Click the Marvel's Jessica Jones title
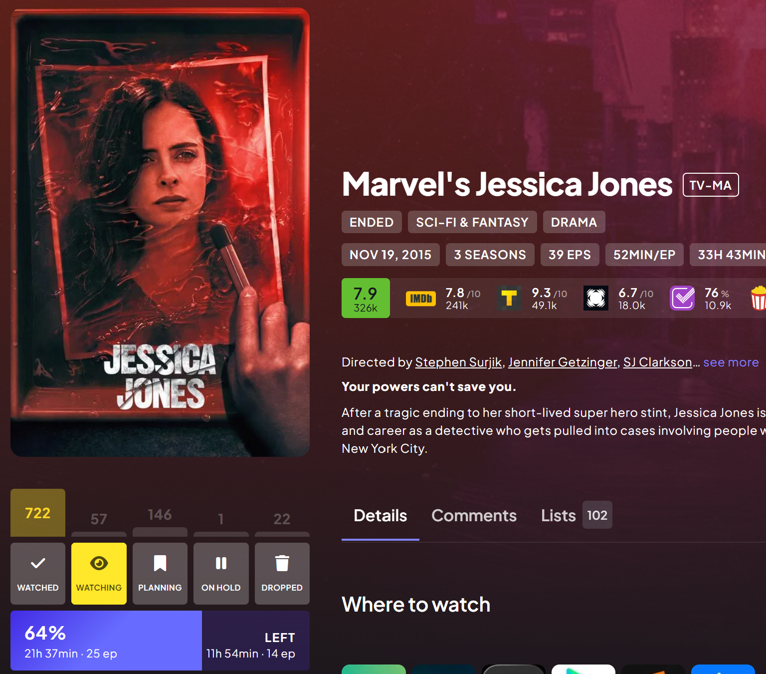 pos(507,184)
